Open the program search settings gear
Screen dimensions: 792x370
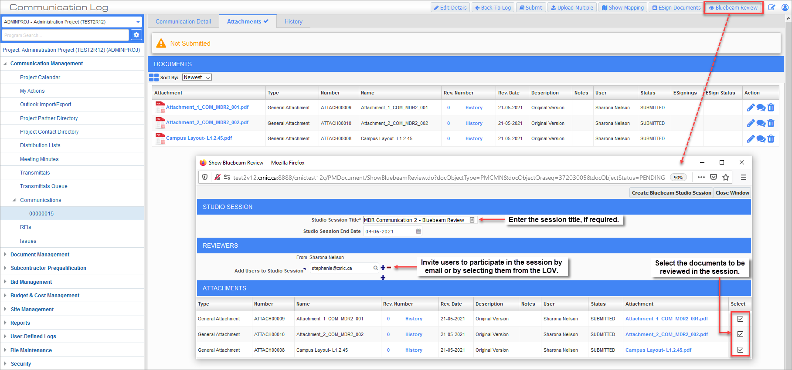pyautogui.click(x=136, y=35)
